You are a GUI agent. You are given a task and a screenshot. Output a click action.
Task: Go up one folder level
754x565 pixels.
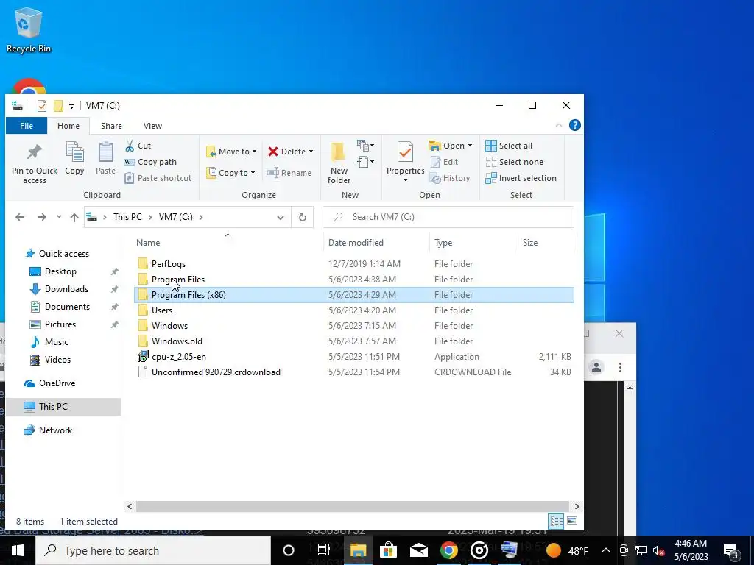click(74, 217)
